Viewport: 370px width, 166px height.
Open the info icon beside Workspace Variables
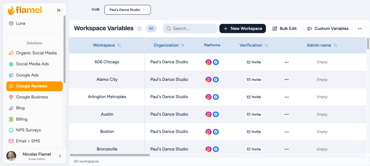tap(139, 28)
